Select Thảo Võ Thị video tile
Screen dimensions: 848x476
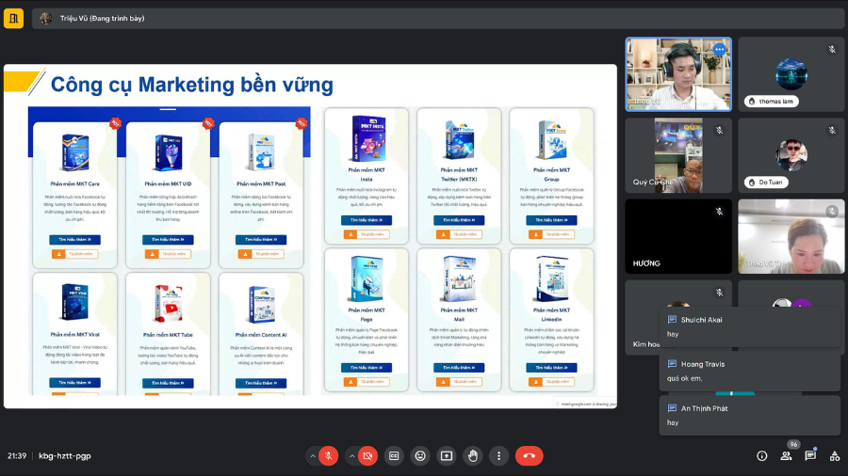point(791,236)
